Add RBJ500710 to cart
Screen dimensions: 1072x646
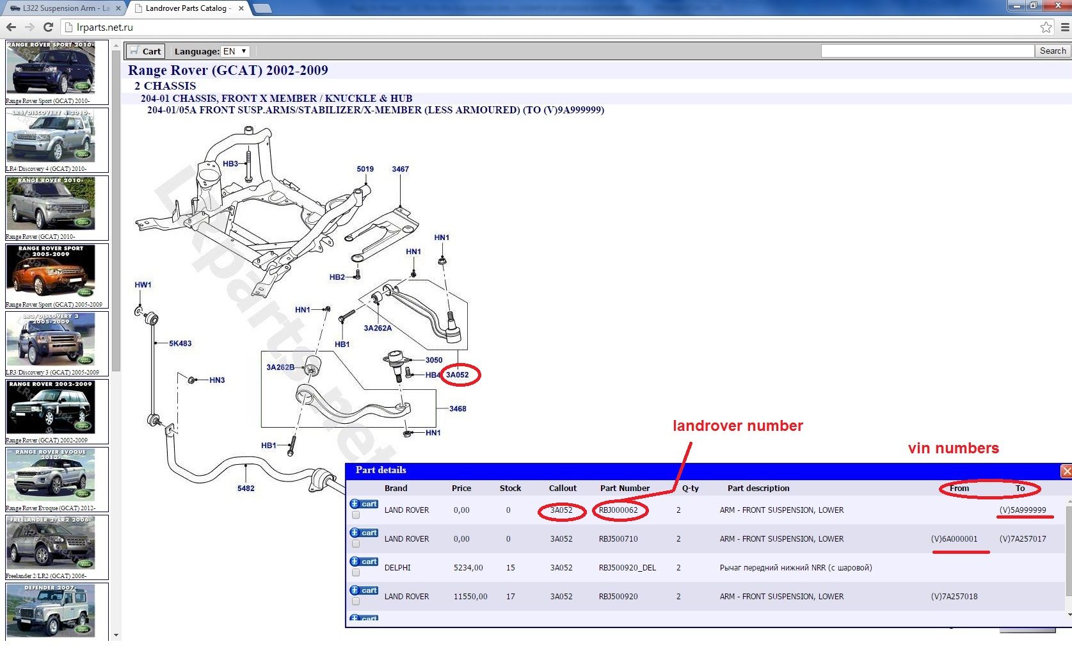coord(364,533)
